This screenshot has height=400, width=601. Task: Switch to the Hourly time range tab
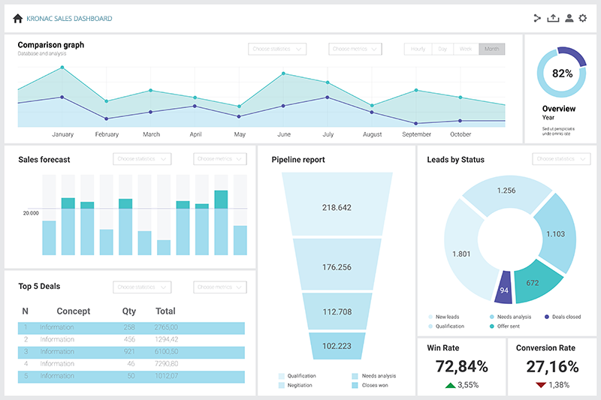[418, 50]
